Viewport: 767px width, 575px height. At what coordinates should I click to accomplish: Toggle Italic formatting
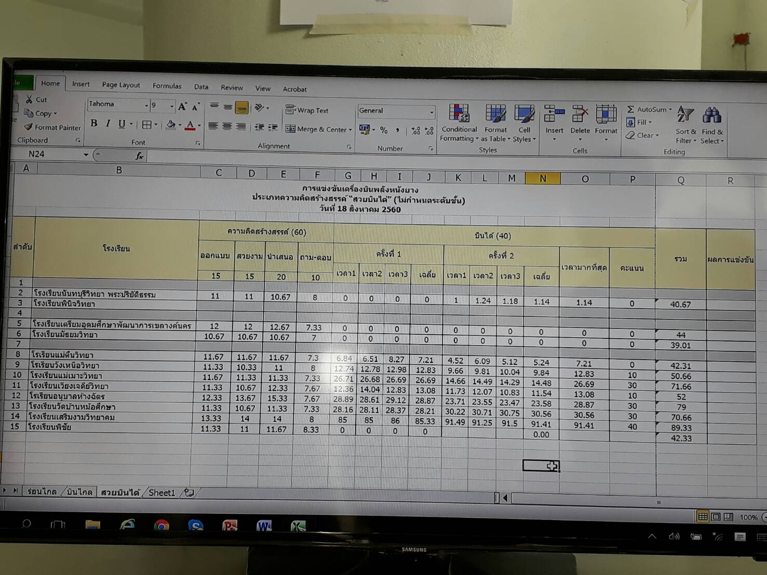click(x=108, y=124)
